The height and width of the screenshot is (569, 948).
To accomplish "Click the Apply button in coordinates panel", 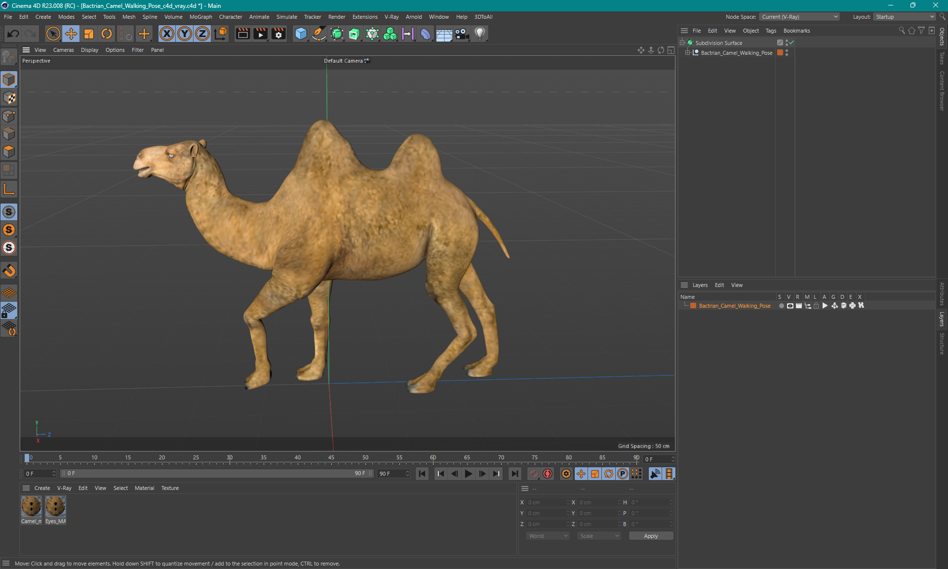I will 648,535.
